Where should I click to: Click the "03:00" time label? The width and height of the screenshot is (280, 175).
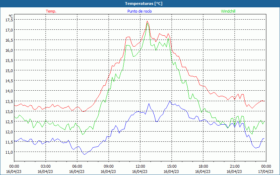(45, 167)
